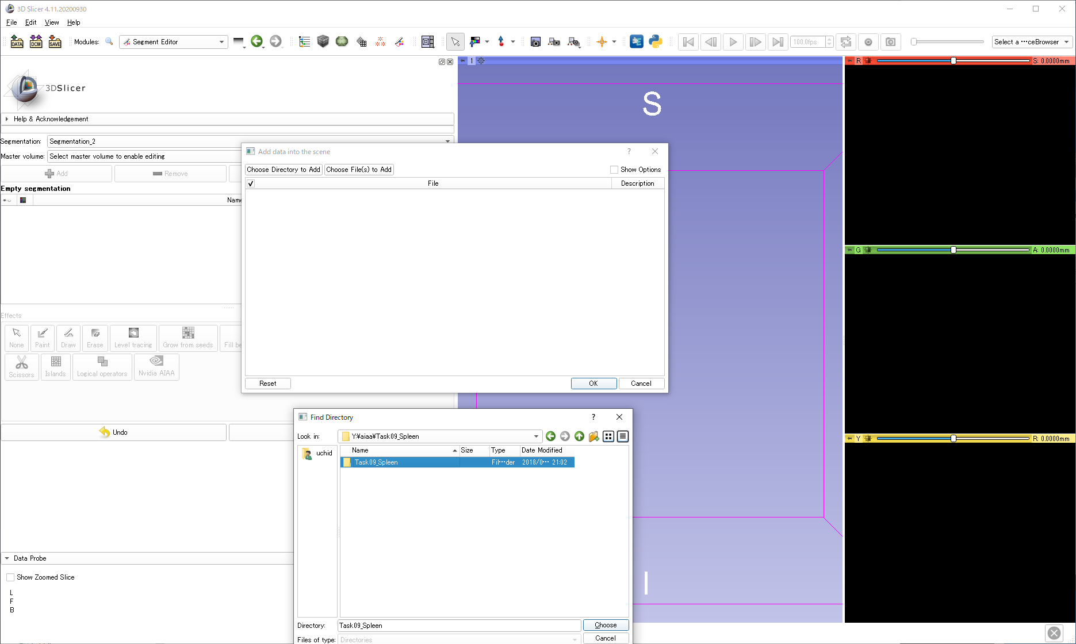Open the Transforms module icon
The width and height of the screenshot is (1076, 644).
pyautogui.click(x=361, y=41)
